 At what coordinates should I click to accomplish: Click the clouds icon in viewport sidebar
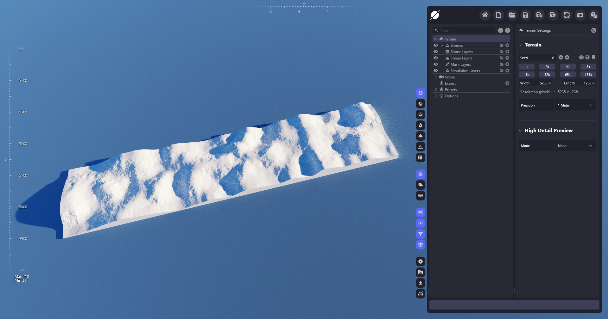point(420,185)
